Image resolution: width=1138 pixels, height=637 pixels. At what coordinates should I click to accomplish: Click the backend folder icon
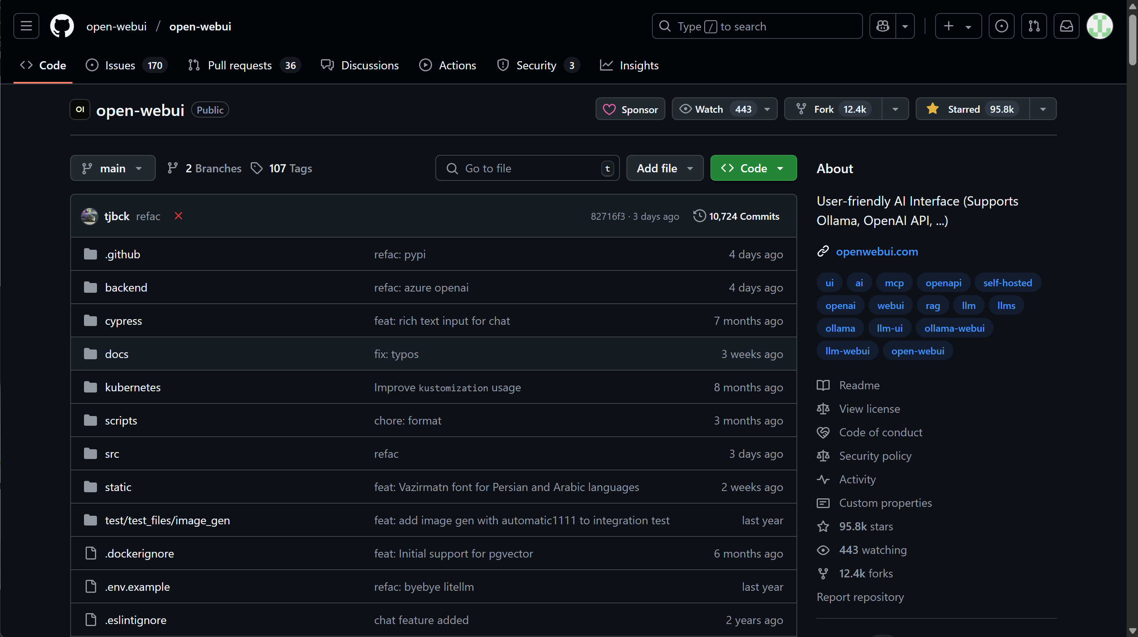point(90,287)
